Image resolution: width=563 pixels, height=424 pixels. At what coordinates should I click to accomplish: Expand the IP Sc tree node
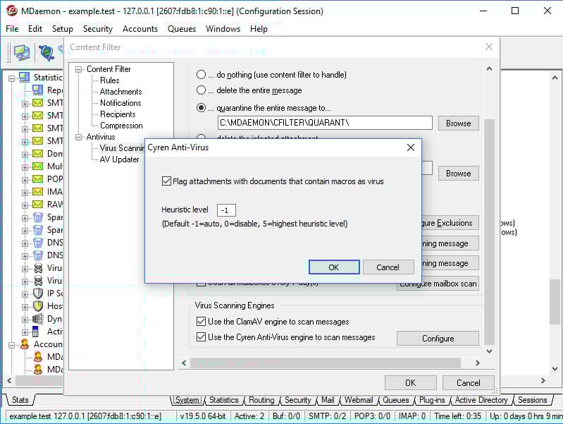point(25,294)
